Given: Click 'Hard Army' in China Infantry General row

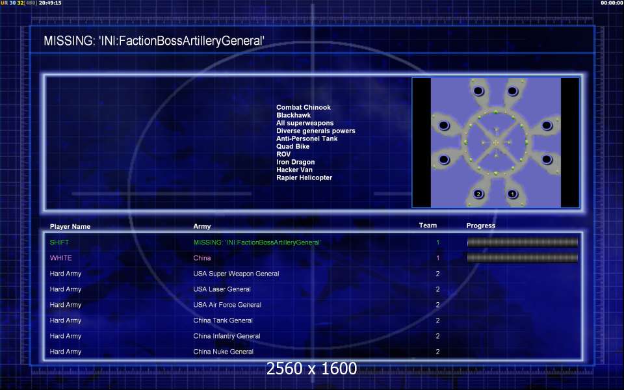Looking at the screenshot, I should point(65,336).
